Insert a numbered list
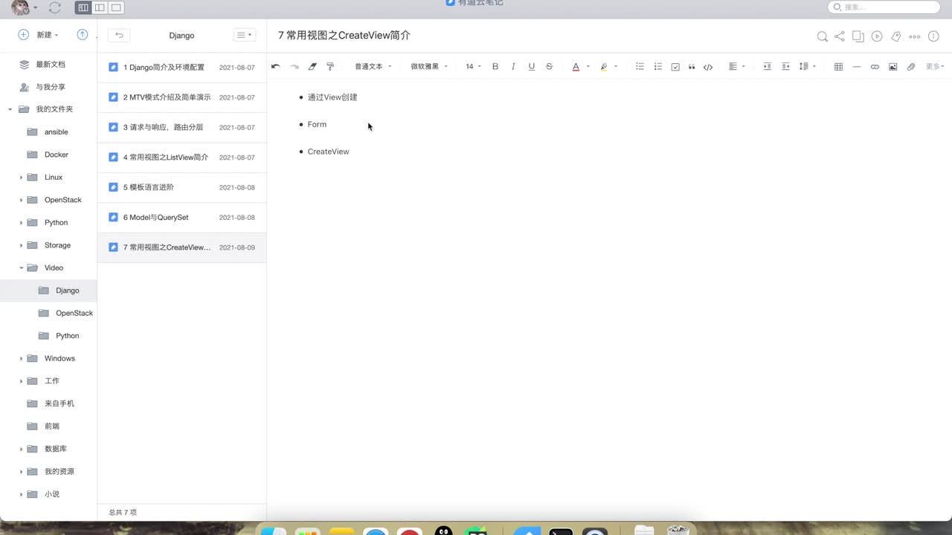952x535 pixels. point(657,66)
